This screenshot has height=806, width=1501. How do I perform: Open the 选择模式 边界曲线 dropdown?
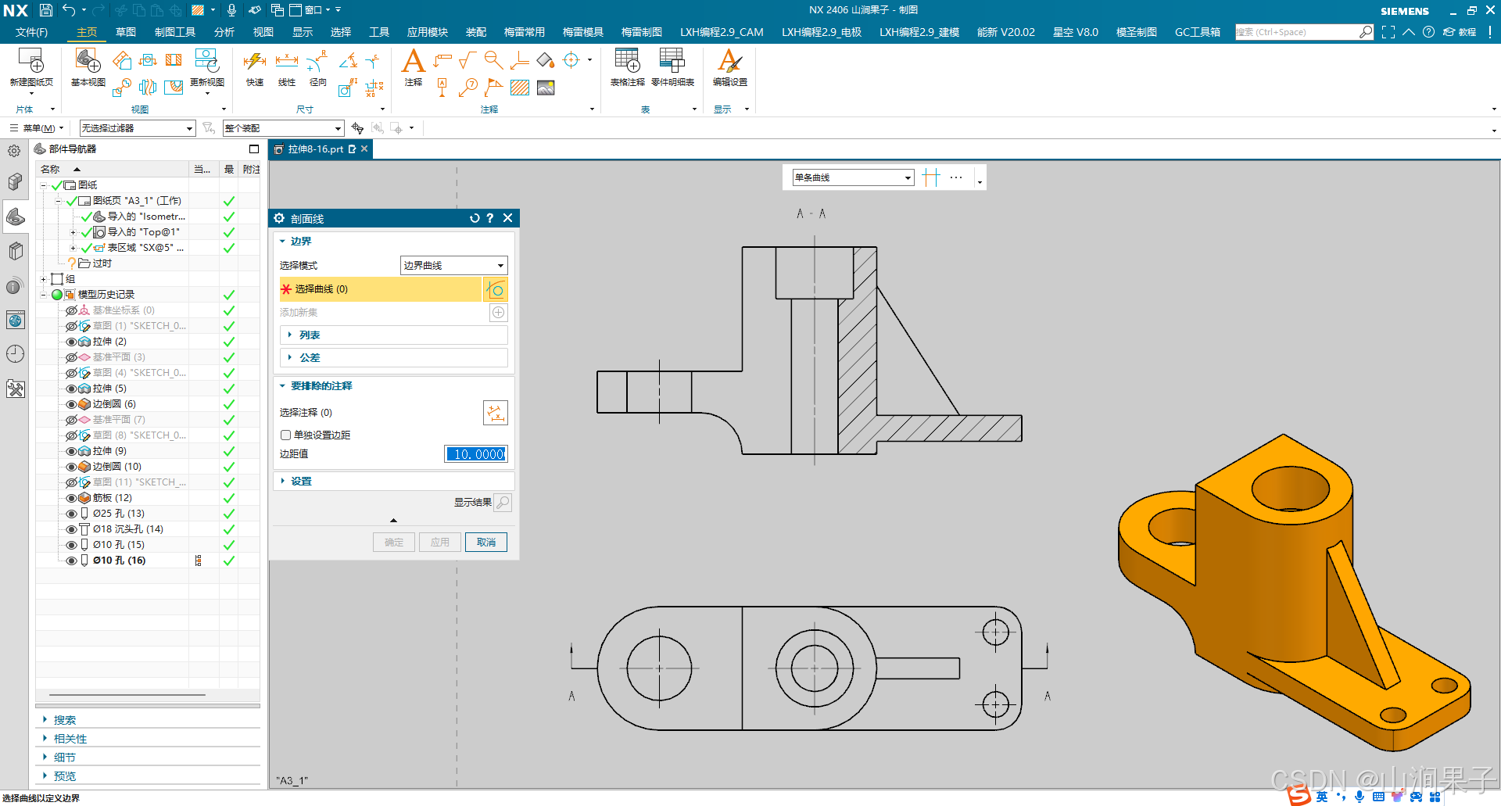[453, 266]
